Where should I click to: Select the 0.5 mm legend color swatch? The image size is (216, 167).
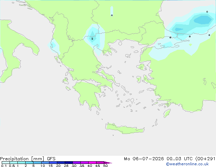pos(14,163)
